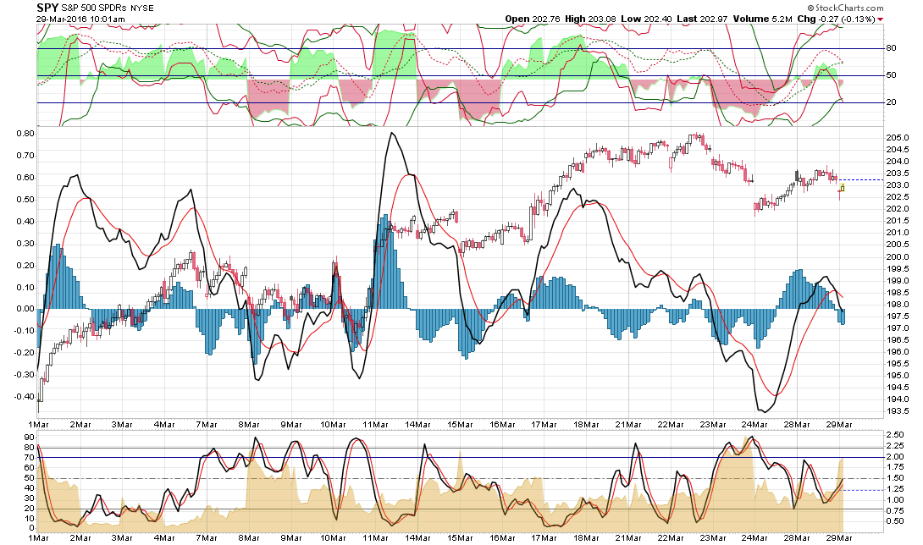Click 0.50 on the bottom panel right scale
The image size is (923, 545).
(895, 520)
